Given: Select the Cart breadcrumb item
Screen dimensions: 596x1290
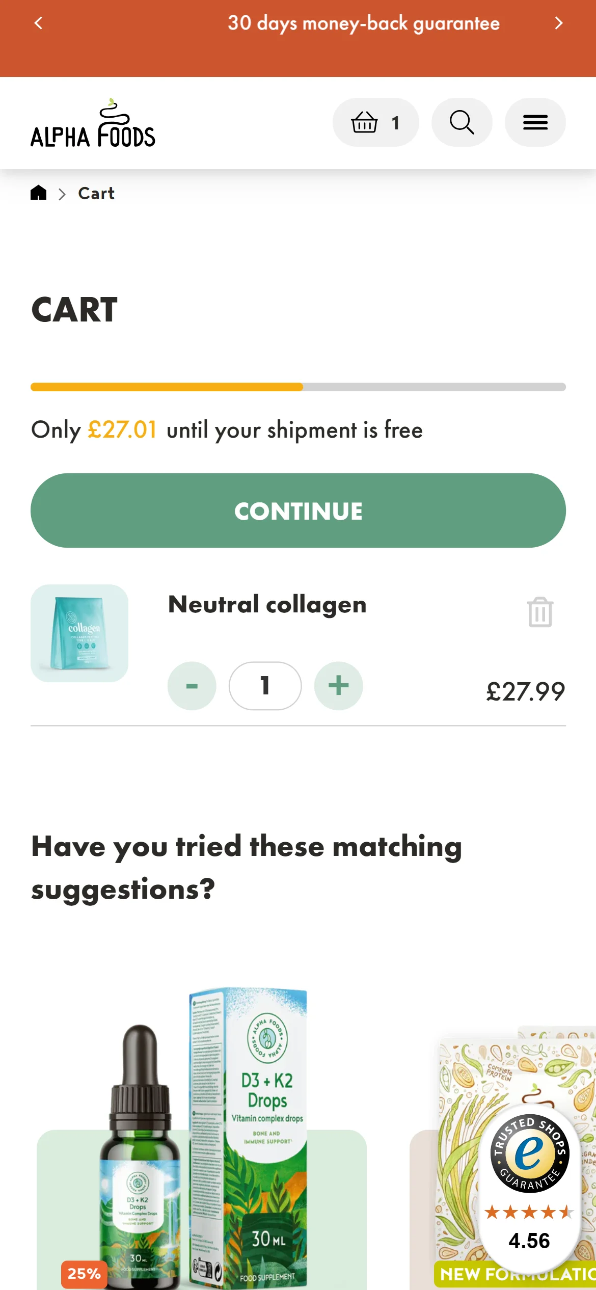Looking at the screenshot, I should click(x=96, y=194).
